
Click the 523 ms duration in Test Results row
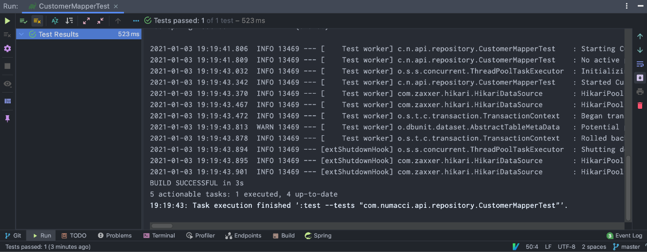129,34
